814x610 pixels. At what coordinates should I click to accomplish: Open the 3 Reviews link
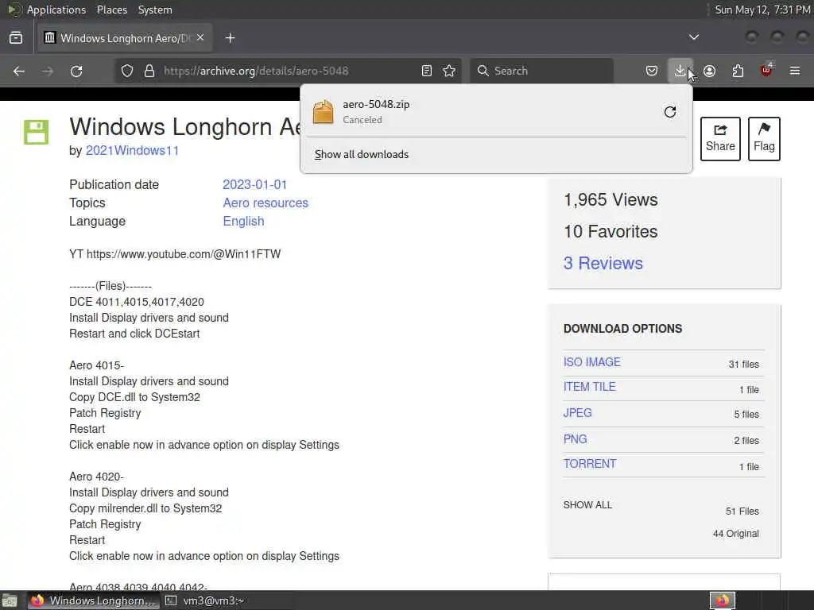point(603,263)
